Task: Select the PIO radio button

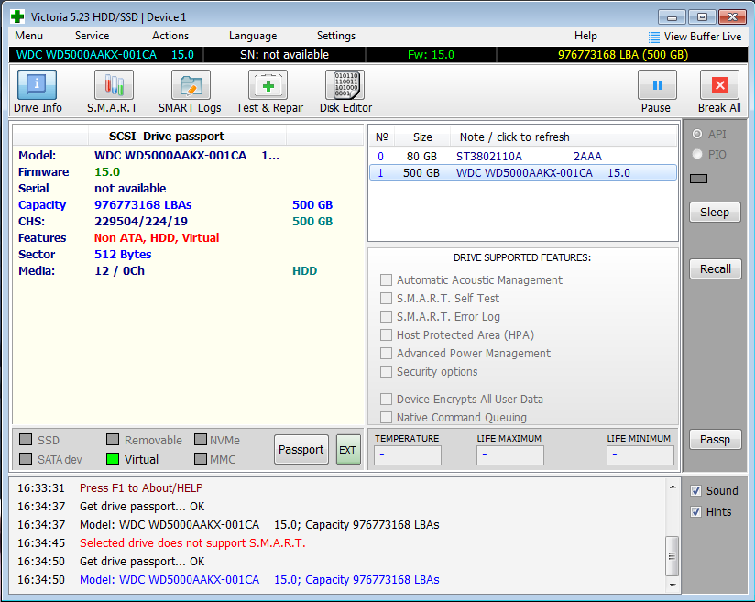Action: (697, 155)
